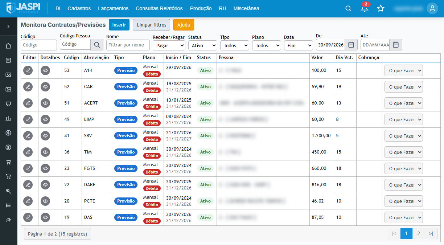Image resolution: width=444 pixels, height=245 pixels.
Task: Open the Lançamentos menu
Action: click(113, 8)
